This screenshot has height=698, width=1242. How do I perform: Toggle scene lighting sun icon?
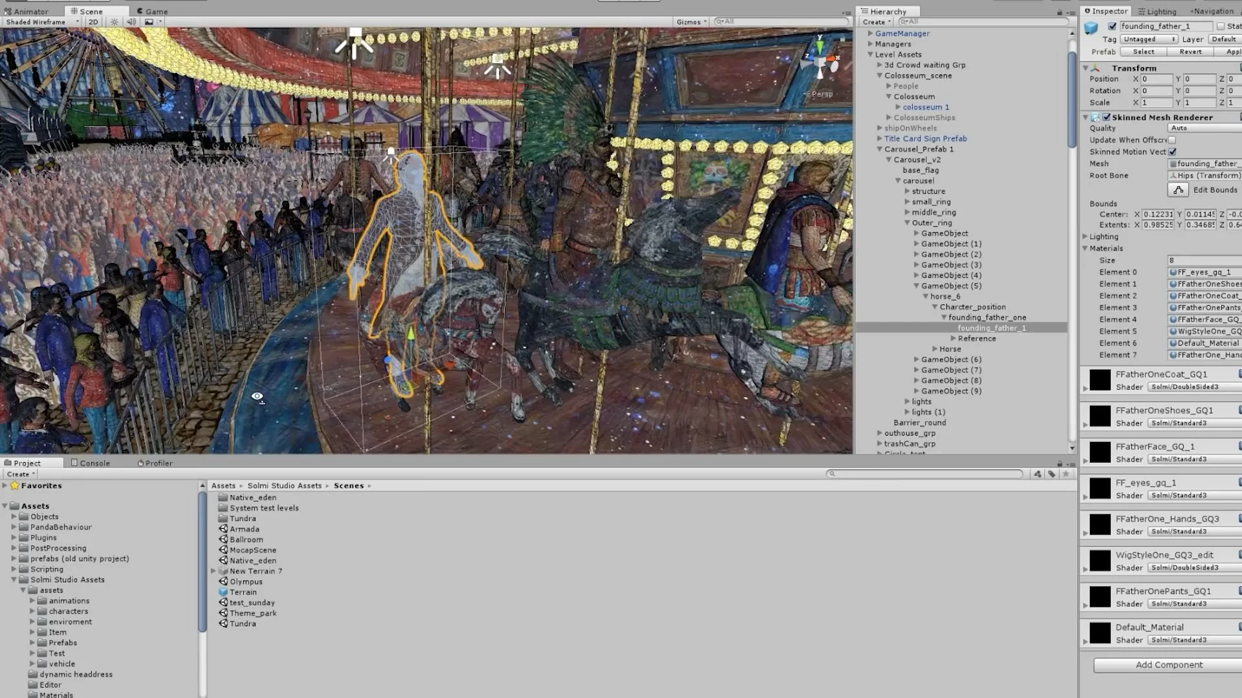(114, 22)
